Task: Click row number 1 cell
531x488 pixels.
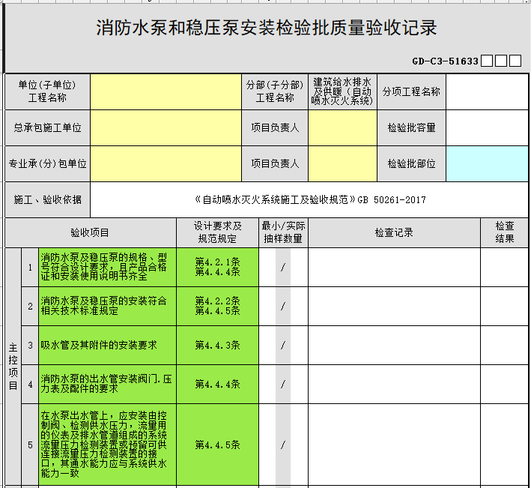Action: pos(30,267)
